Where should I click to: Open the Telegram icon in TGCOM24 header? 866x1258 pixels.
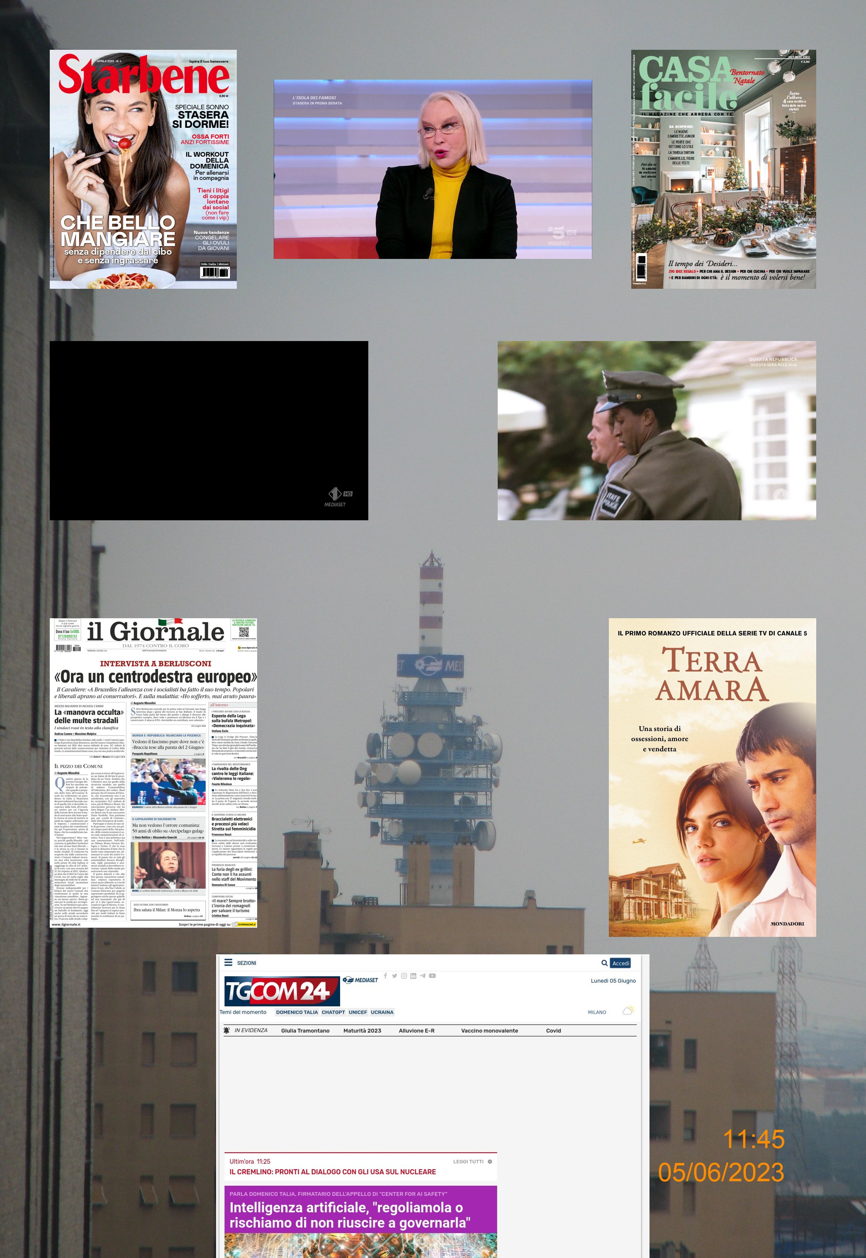(423, 975)
